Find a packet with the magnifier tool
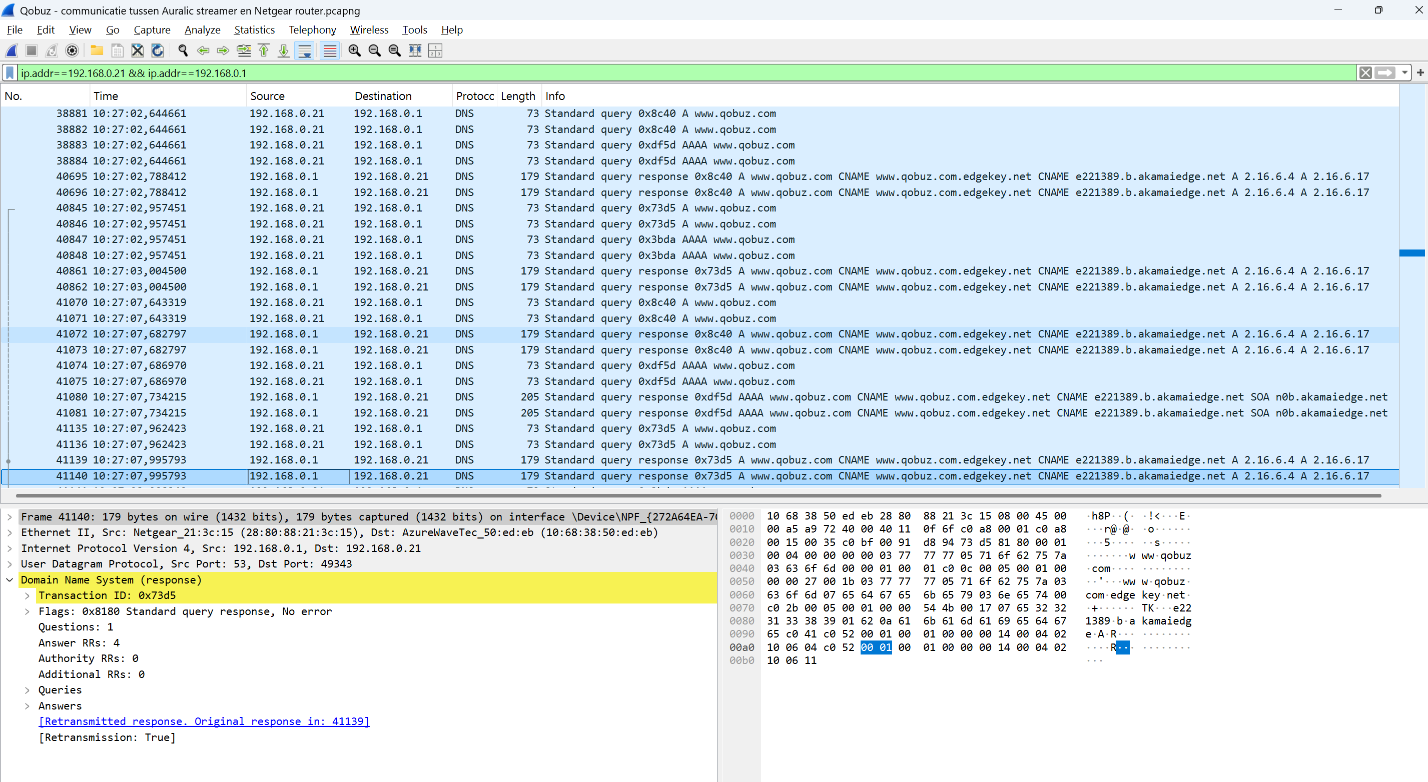Viewport: 1428px width, 782px height. click(183, 51)
